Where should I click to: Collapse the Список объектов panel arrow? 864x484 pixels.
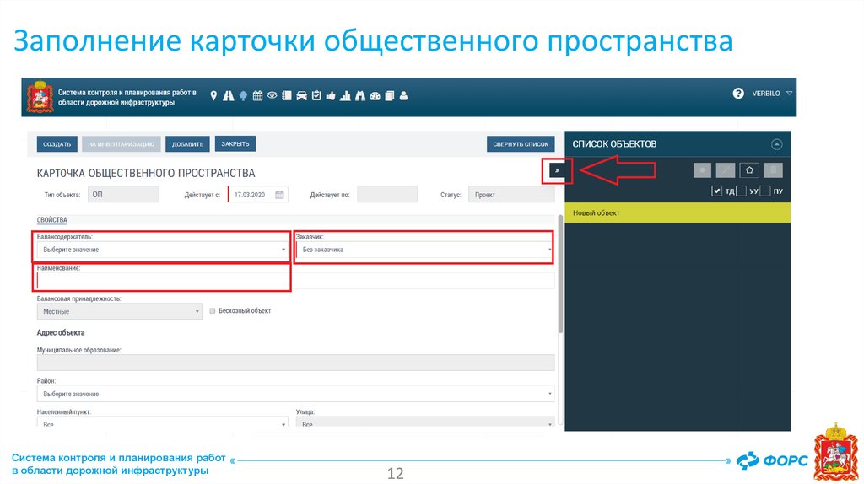[776, 144]
